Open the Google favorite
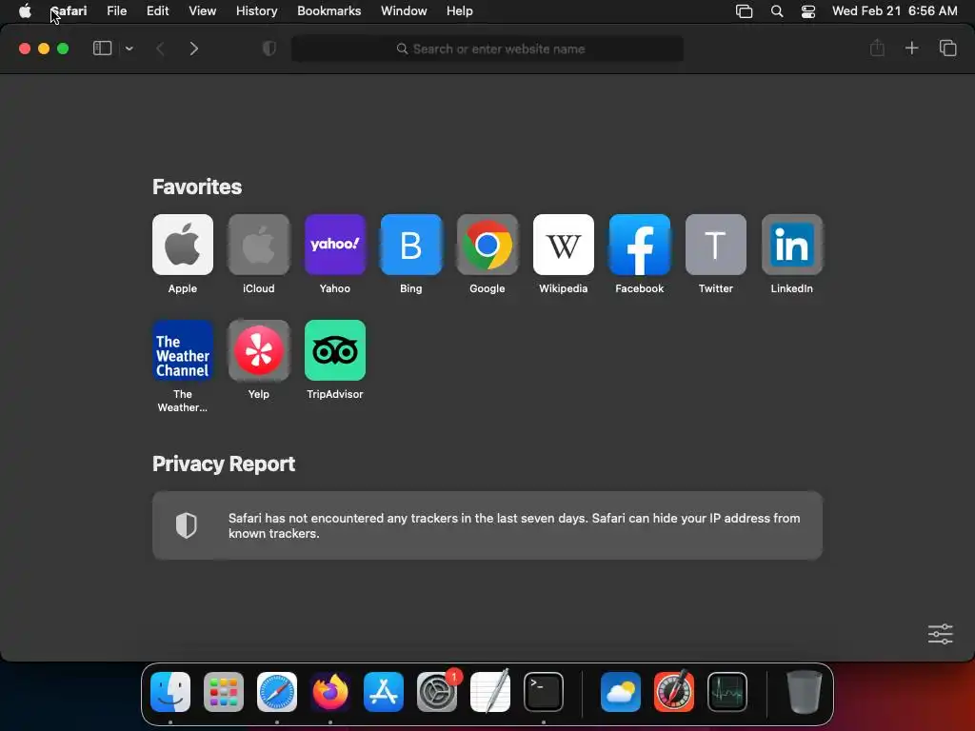 [x=487, y=245]
